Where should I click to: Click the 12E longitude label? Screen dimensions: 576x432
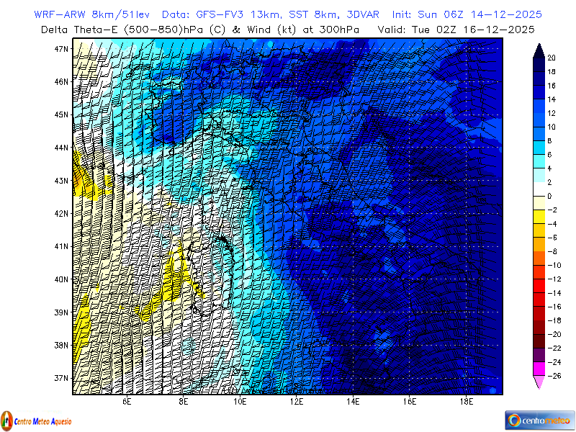coord(297,402)
